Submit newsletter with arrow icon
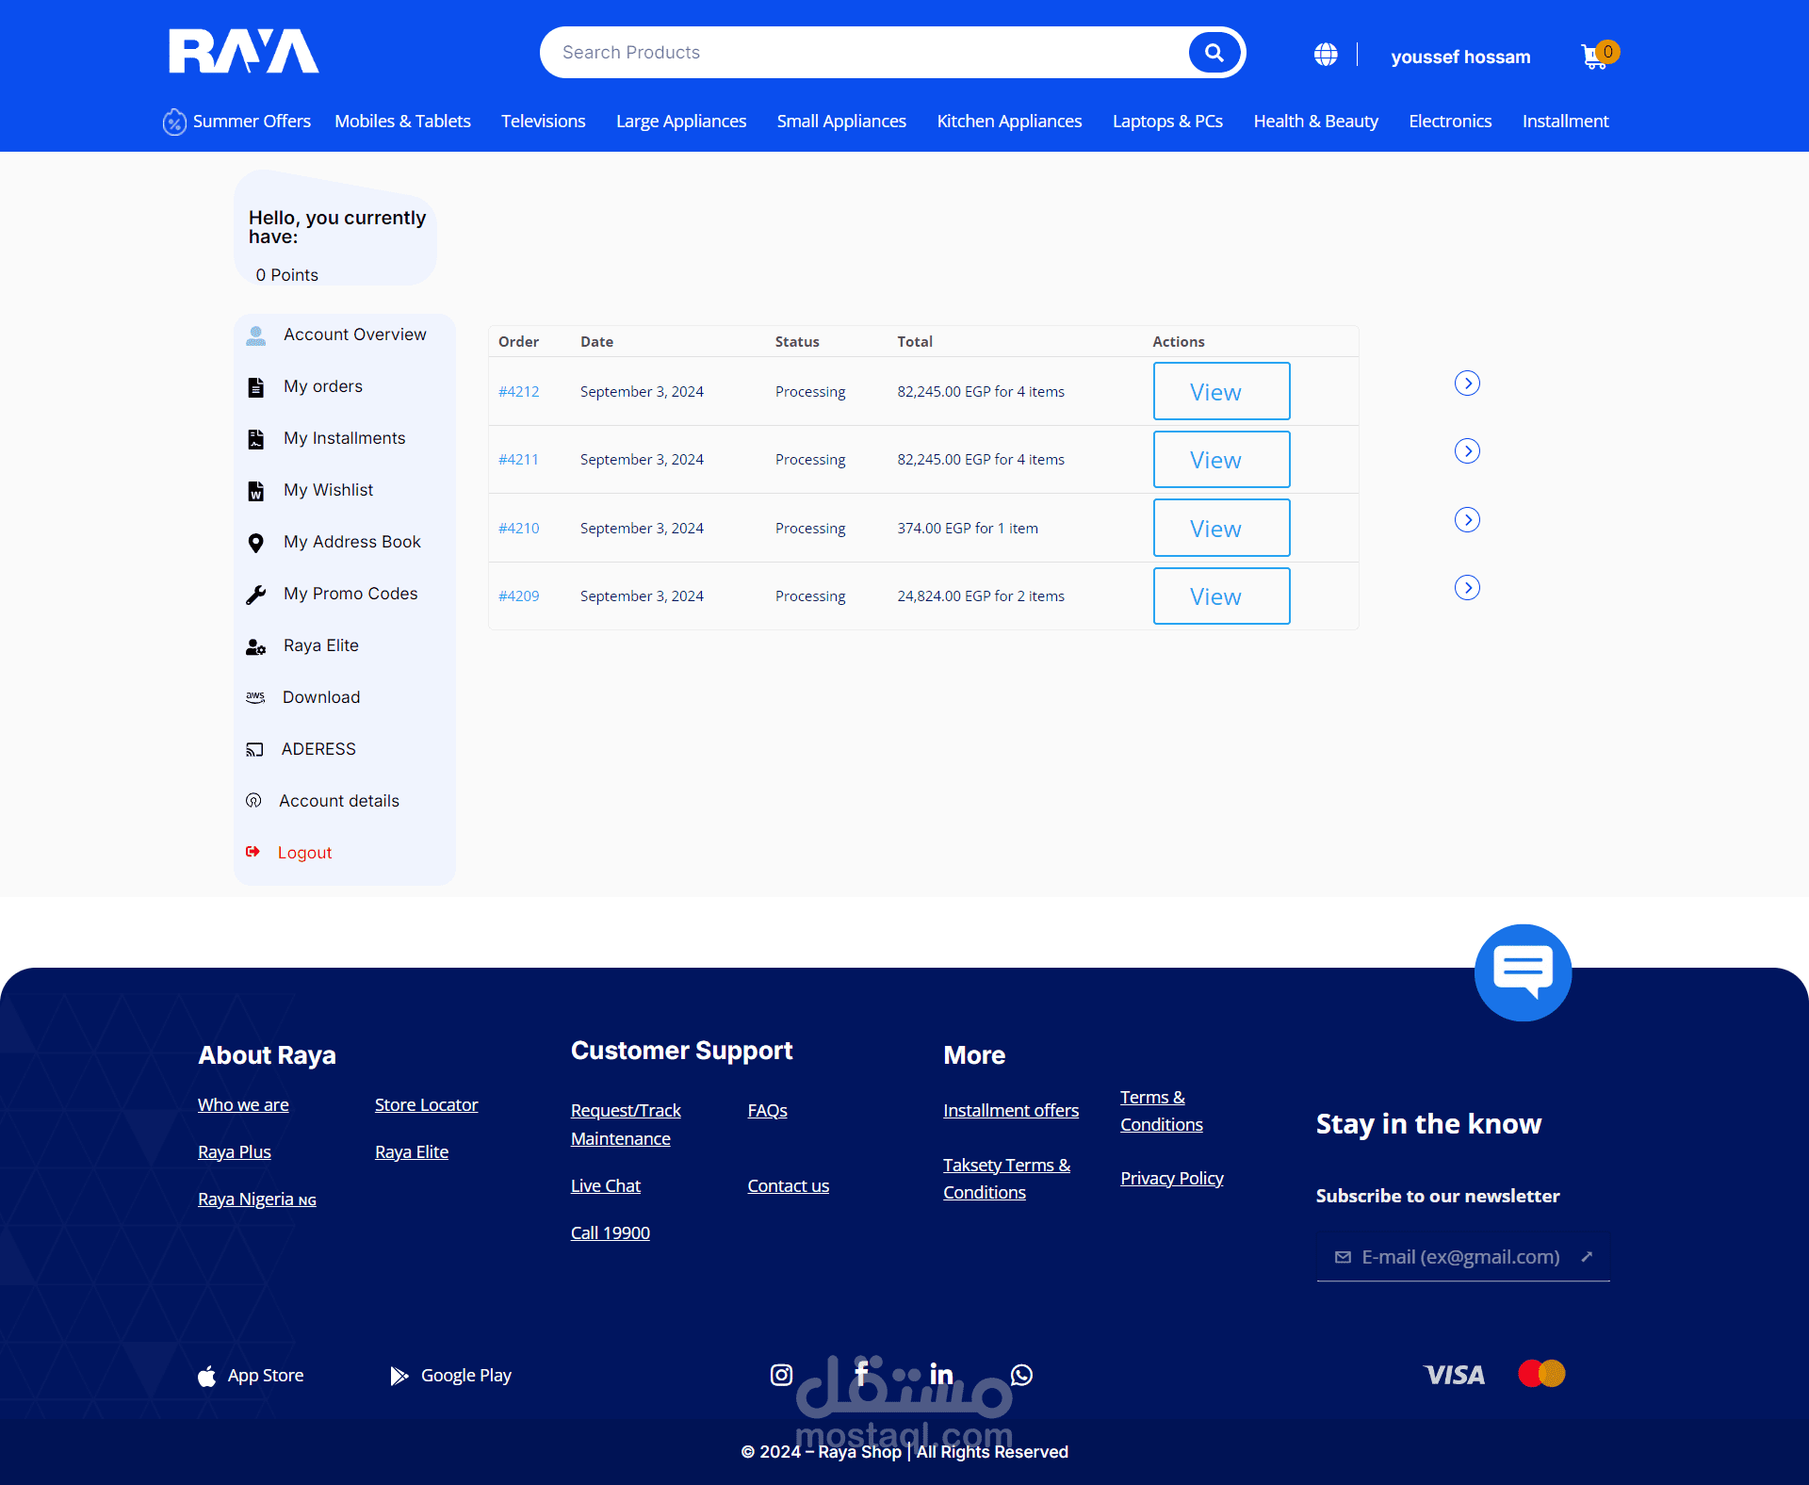The width and height of the screenshot is (1809, 1485). 1587,1257
